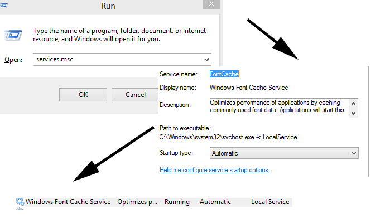Click the gear icon beside Windows Font Cache Service

click(x=20, y=202)
